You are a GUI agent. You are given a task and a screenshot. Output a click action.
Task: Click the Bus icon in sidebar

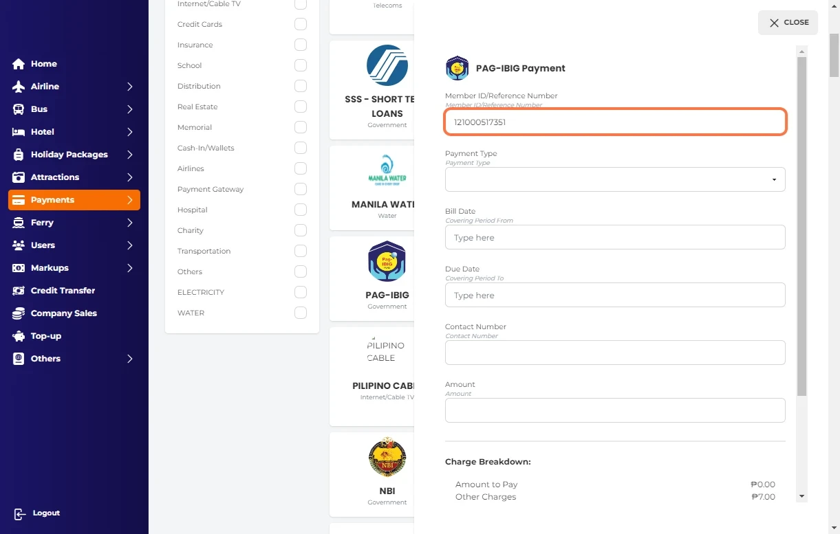click(x=19, y=109)
